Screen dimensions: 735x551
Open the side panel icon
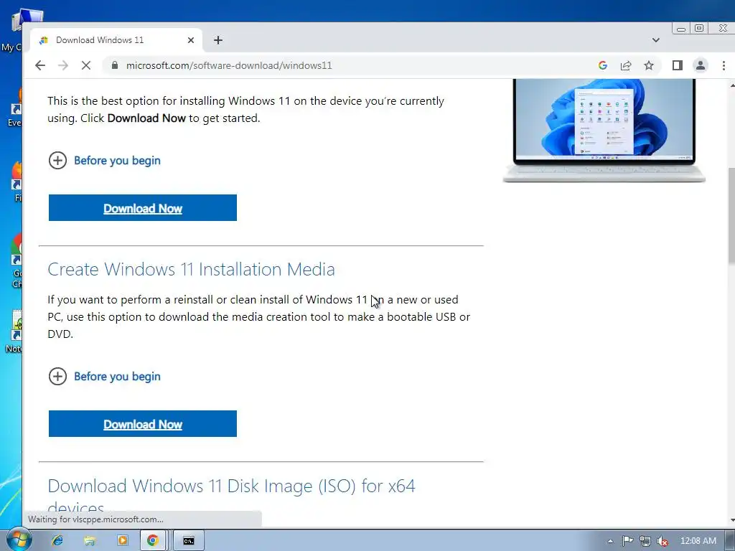[x=678, y=65]
